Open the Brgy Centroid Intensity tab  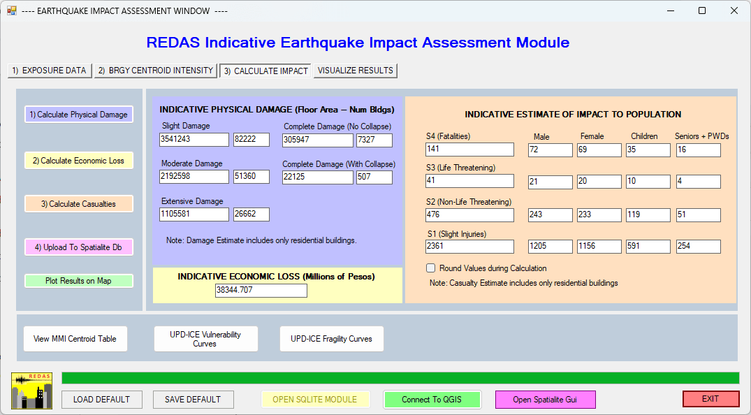click(155, 71)
